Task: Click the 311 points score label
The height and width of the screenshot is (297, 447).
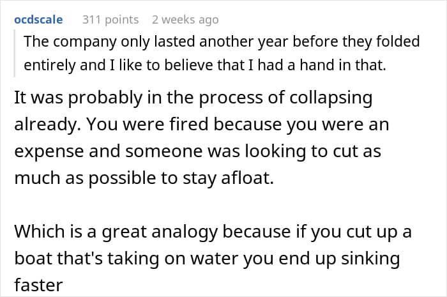Action: [x=110, y=20]
